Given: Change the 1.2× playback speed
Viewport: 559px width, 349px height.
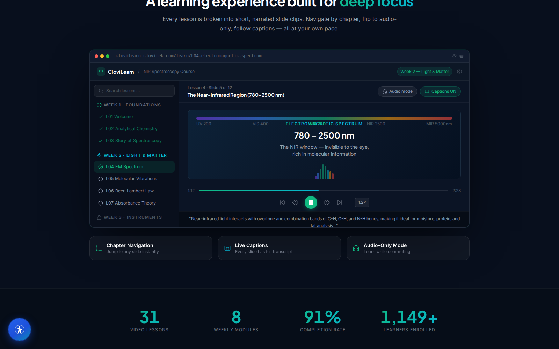Looking at the screenshot, I should pos(362,202).
